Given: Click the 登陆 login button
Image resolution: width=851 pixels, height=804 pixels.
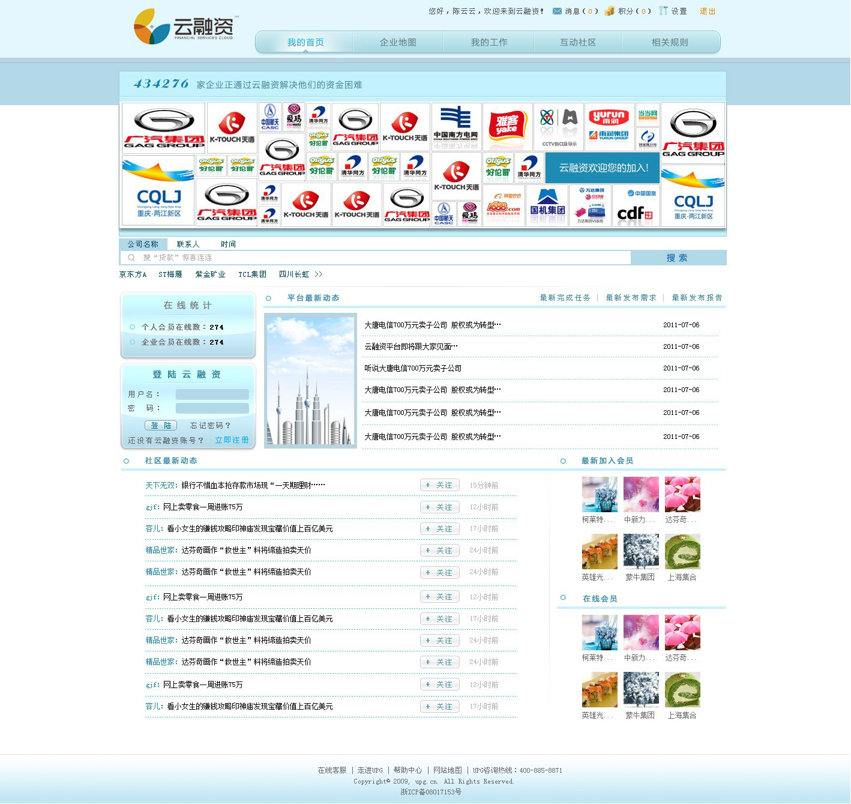Looking at the screenshot, I should [x=161, y=425].
